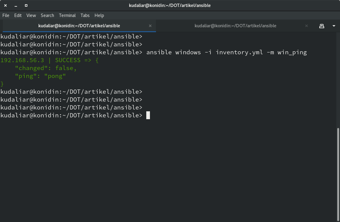Click the new tab icon

[x=322, y=26]
